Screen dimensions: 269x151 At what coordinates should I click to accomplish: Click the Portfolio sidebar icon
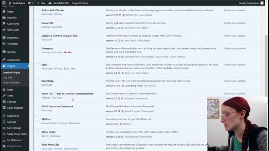point(4,18)
